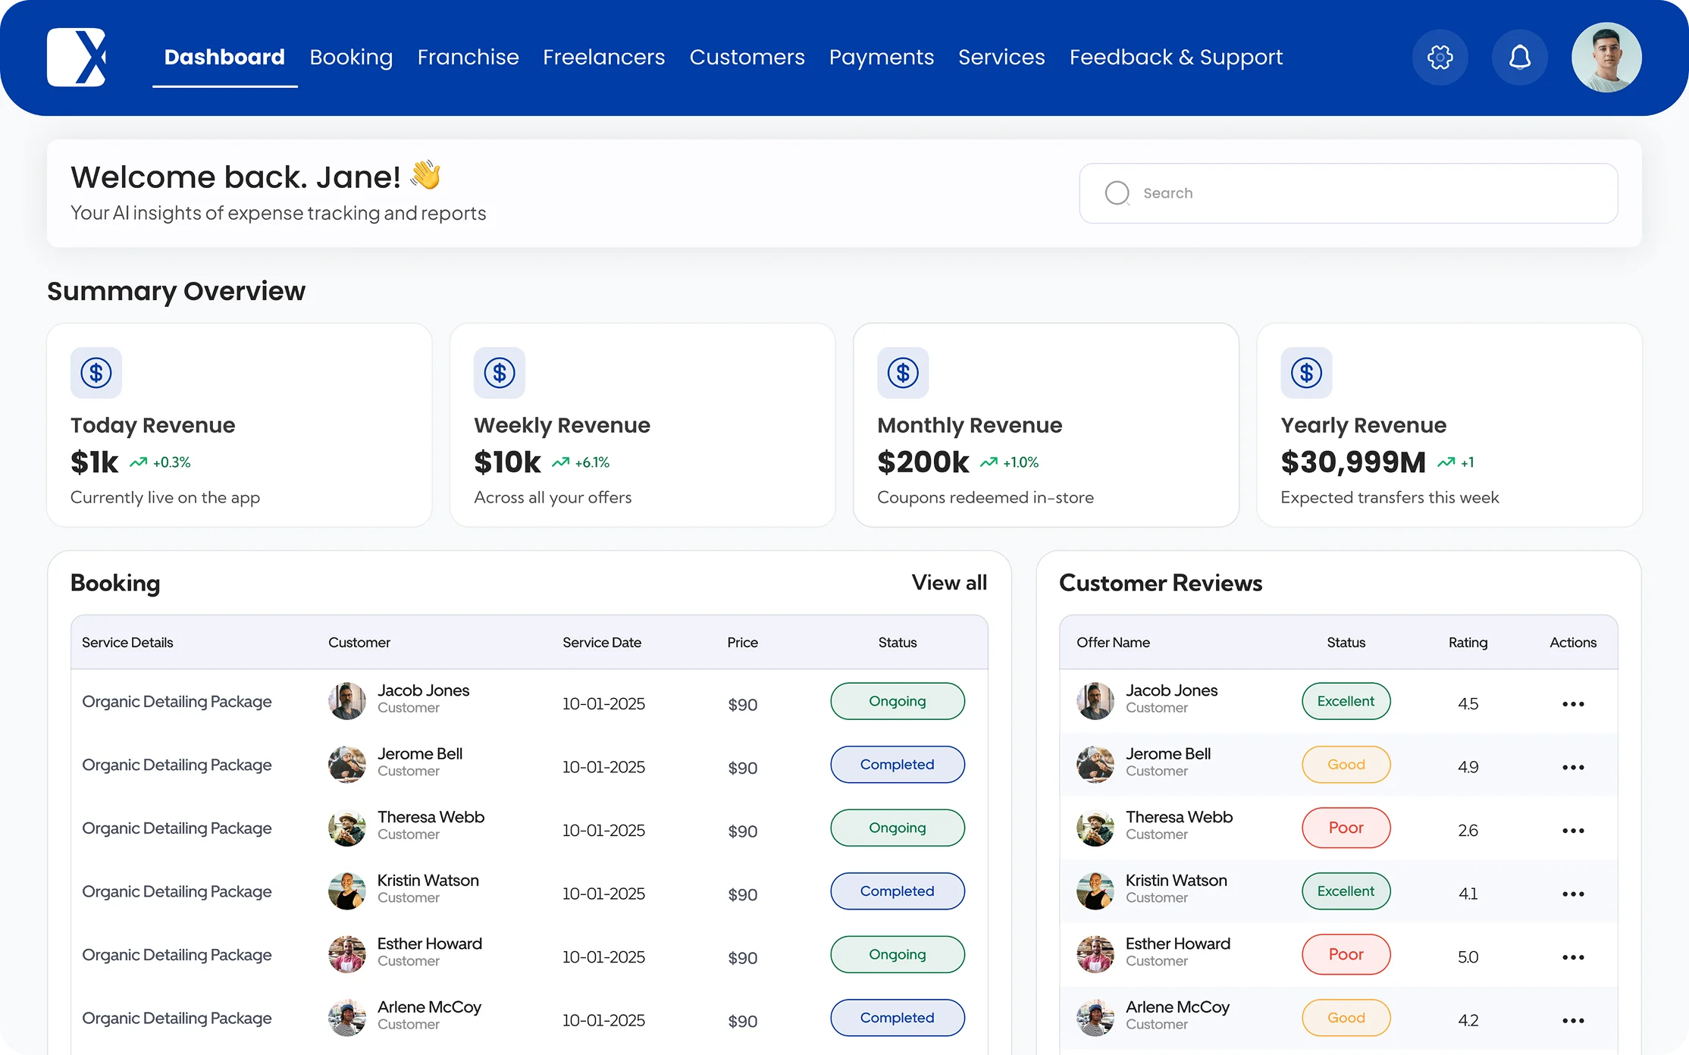Click rating 2.6 for Theresa Webb

pos(1468,831)
